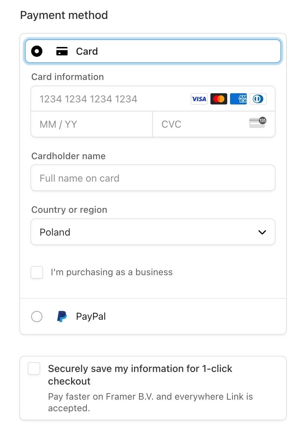
Task: Click the Card payment method label
Action: pyautogui.click(x=87, y=52)
